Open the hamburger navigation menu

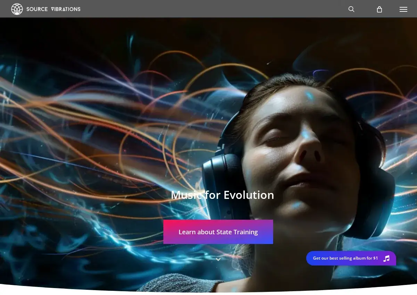click(x=403, y=9)
